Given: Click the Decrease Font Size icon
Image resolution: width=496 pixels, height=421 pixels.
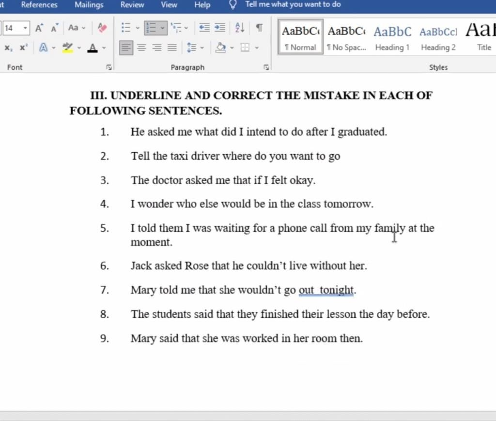Looking at the screenshot, I should (54, 28).
